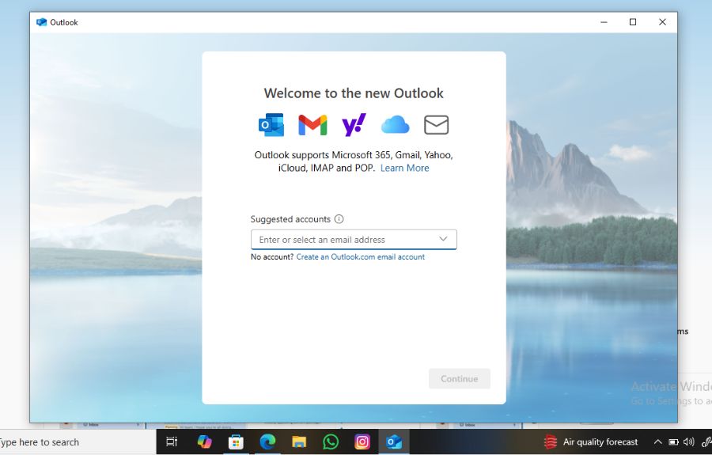This screenshot has height=455, width=712.
Task: Click the Continue button
Action: [x=459, y=378]
